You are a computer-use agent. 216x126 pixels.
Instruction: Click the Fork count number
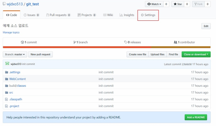[x=208, y=4]
